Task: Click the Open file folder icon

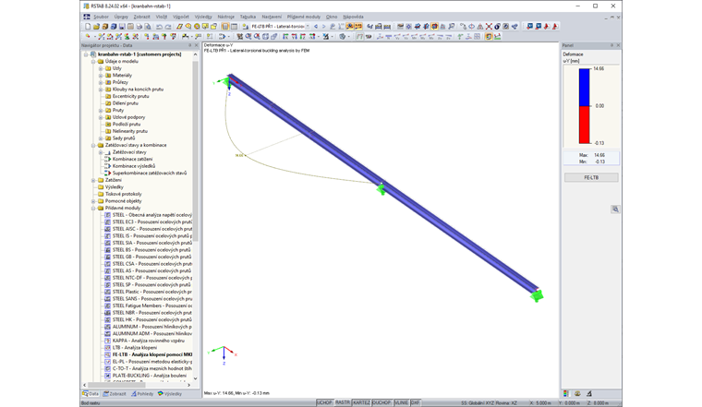Action: pos(96,27)
